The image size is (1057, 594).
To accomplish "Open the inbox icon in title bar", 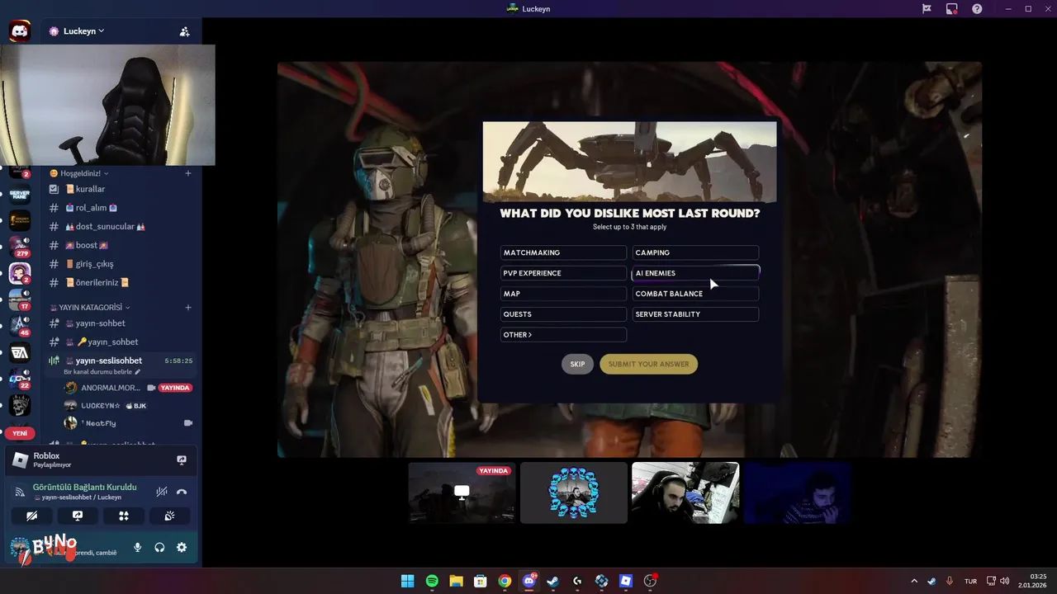I will tap(952, 8).
